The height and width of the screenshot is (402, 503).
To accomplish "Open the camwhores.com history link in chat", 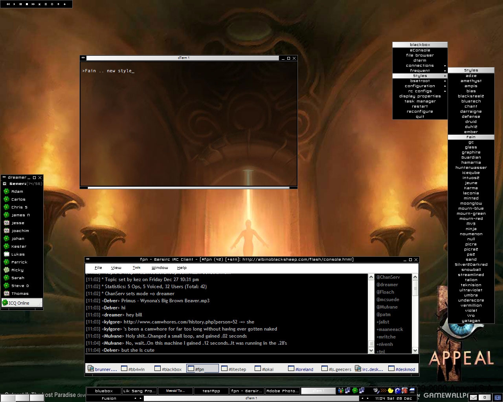I will pos(181,322).
